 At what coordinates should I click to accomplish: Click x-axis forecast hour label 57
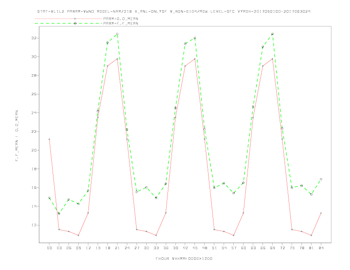click(234, 248)
